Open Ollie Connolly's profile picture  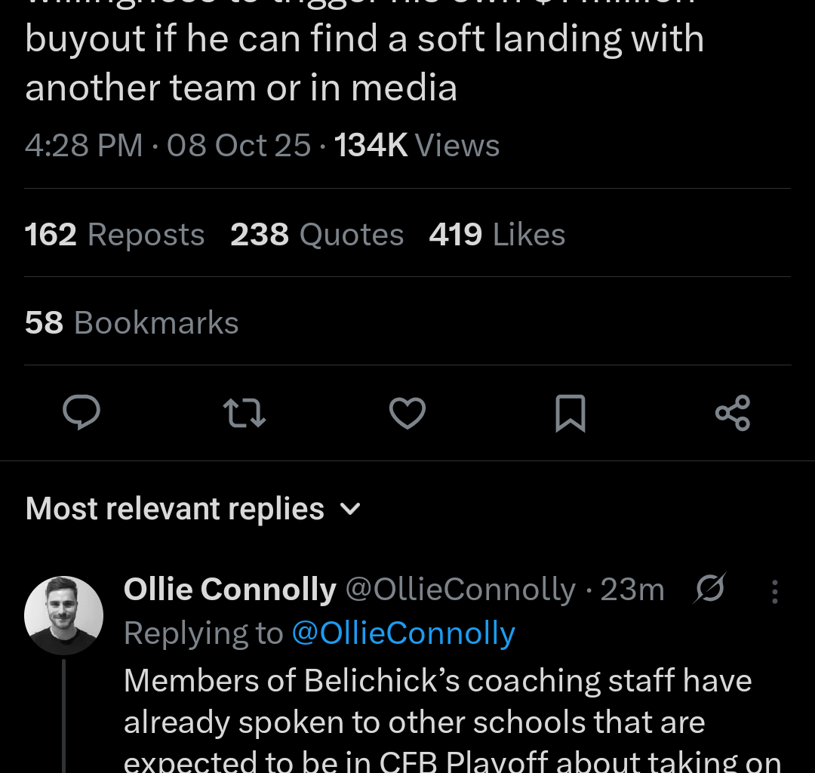pos(63,615)
